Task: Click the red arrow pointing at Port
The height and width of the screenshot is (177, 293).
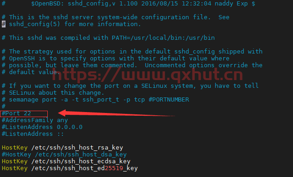Action: point(117,113)
